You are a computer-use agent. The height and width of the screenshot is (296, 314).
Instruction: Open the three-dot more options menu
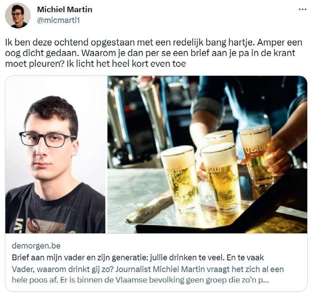coord(302,9)
